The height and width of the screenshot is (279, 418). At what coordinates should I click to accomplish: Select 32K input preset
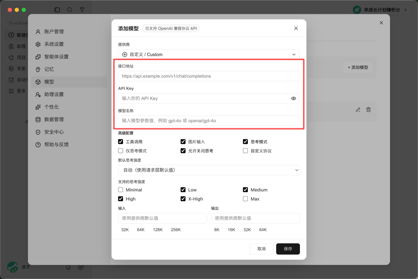tap(125, 230)
